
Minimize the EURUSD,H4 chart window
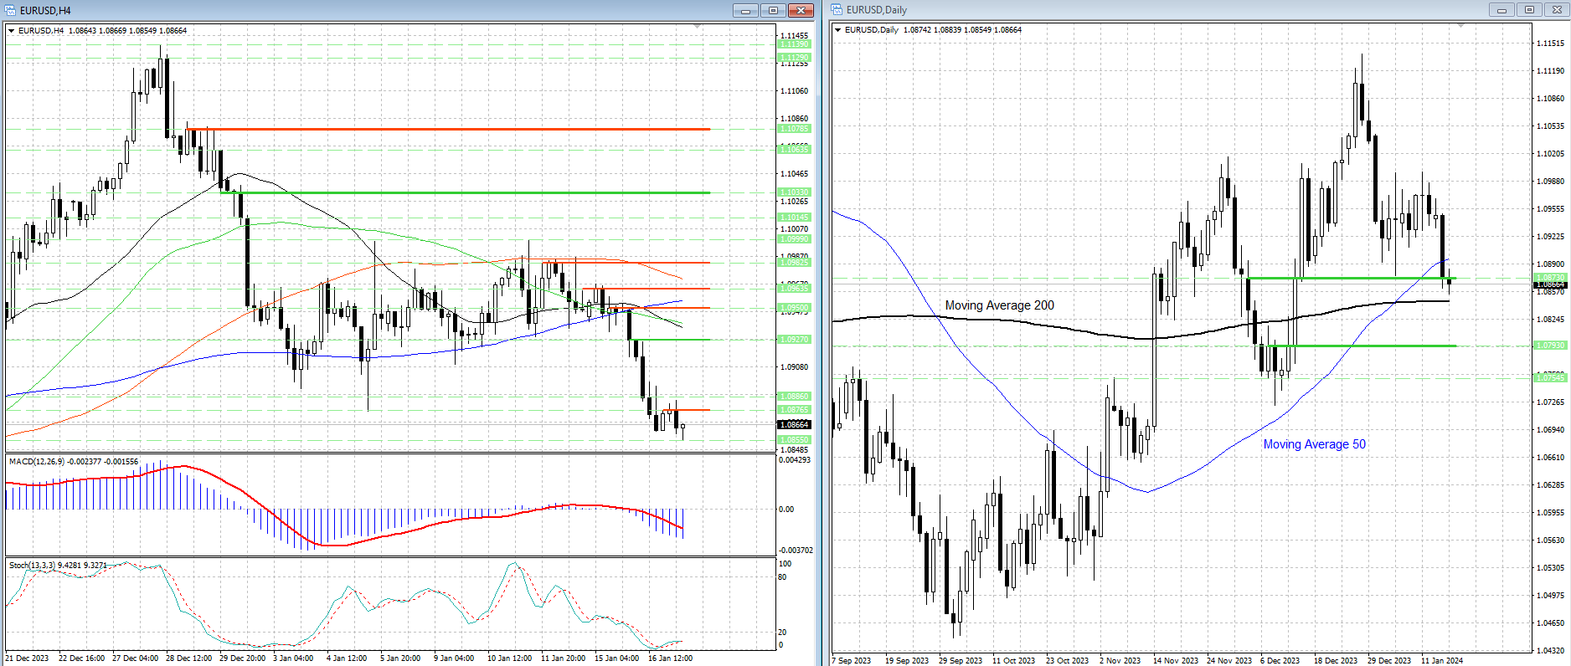pyautogui.click(x=745, y=10)
